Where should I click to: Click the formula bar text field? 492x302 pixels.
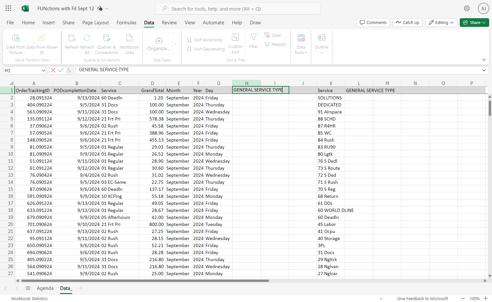click(278, 70)
